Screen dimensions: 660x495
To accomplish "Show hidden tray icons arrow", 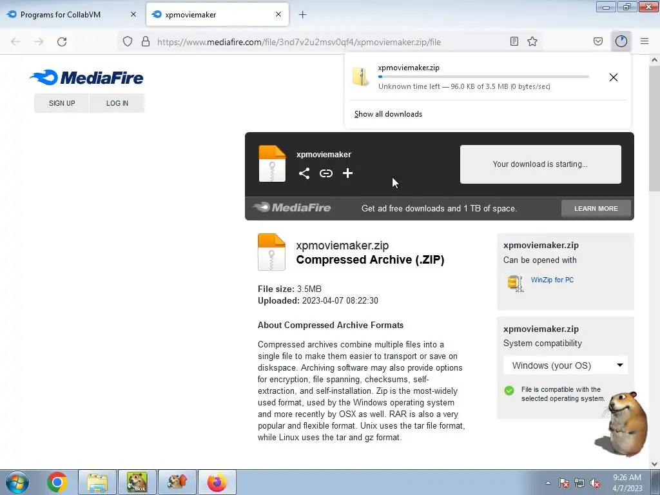I will point(548,483).
